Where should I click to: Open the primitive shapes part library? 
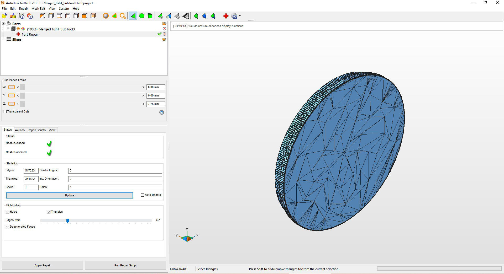(x=13, y=16)
